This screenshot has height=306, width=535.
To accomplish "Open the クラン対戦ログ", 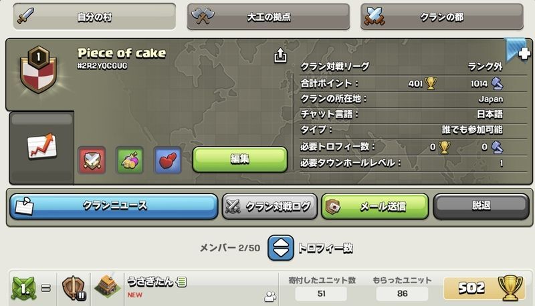I will (x=270, y=206).
